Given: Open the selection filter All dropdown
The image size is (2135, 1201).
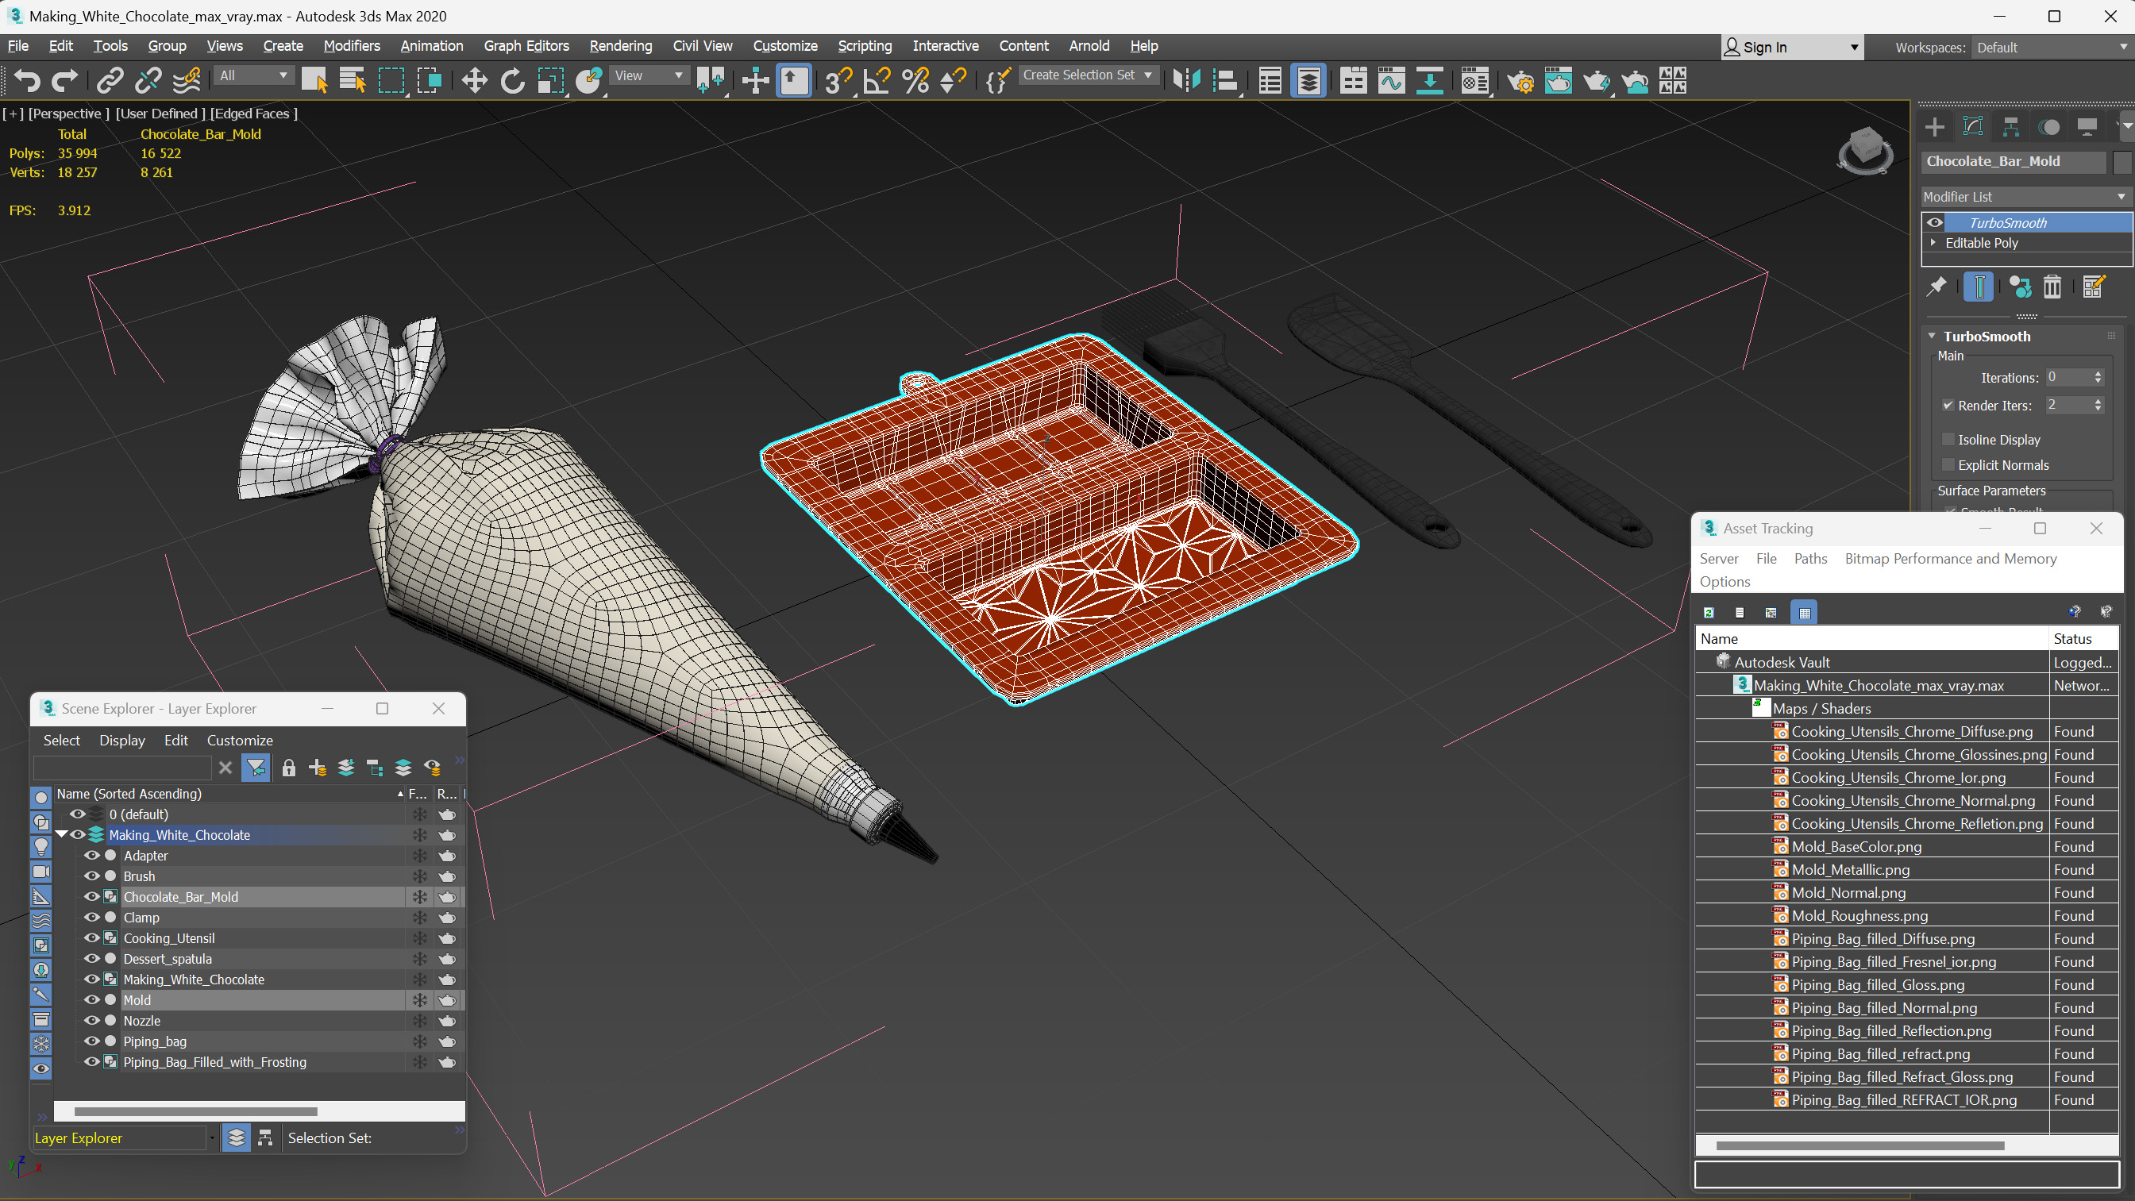Looking at the screenshot, I should (x=252, y=75).
